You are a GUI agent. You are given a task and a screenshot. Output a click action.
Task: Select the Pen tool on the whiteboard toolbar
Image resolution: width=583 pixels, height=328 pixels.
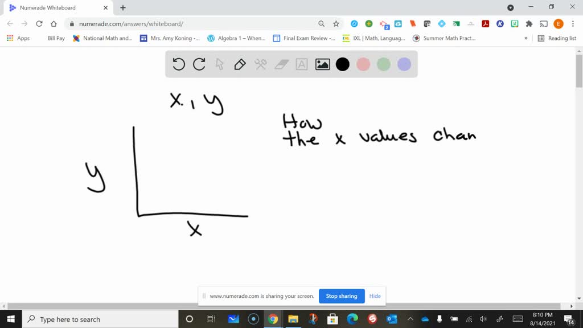239,64
